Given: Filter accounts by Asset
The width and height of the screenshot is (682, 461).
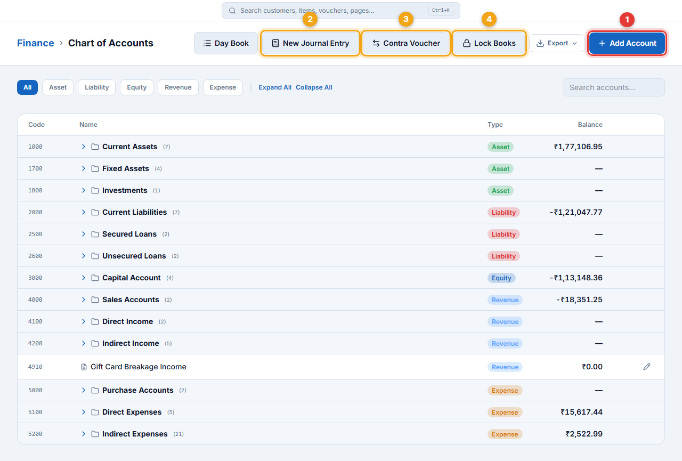Looking at the screenshot, I should (58, 87).
